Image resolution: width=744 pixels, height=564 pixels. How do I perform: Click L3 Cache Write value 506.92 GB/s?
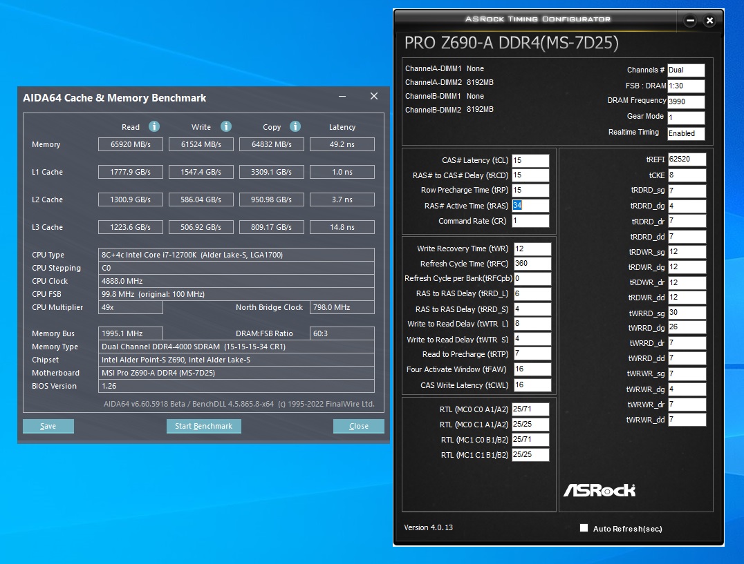pos(201,227)
